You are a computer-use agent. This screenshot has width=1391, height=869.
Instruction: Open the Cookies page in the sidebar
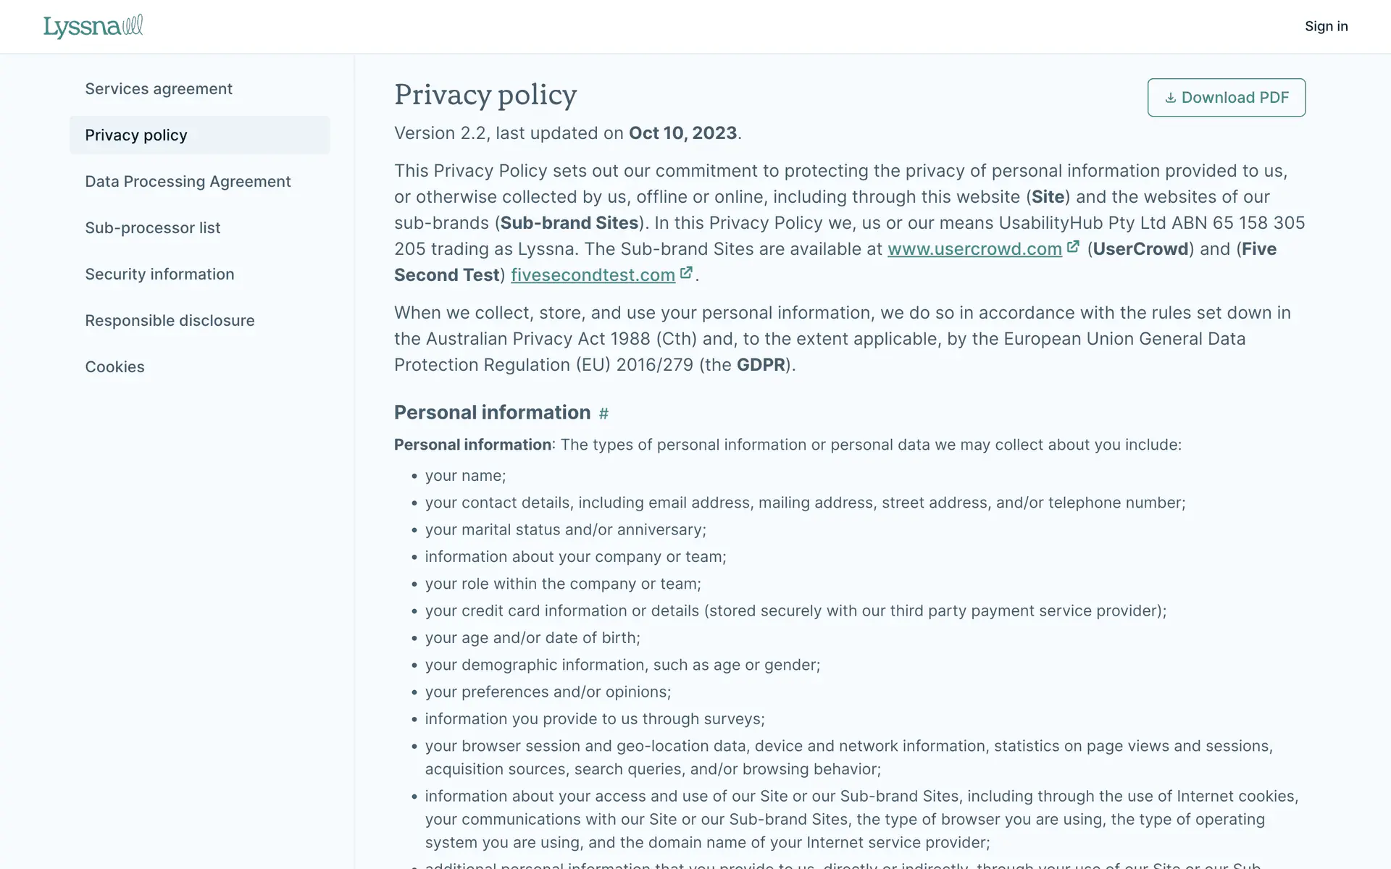tap(114, 367)
